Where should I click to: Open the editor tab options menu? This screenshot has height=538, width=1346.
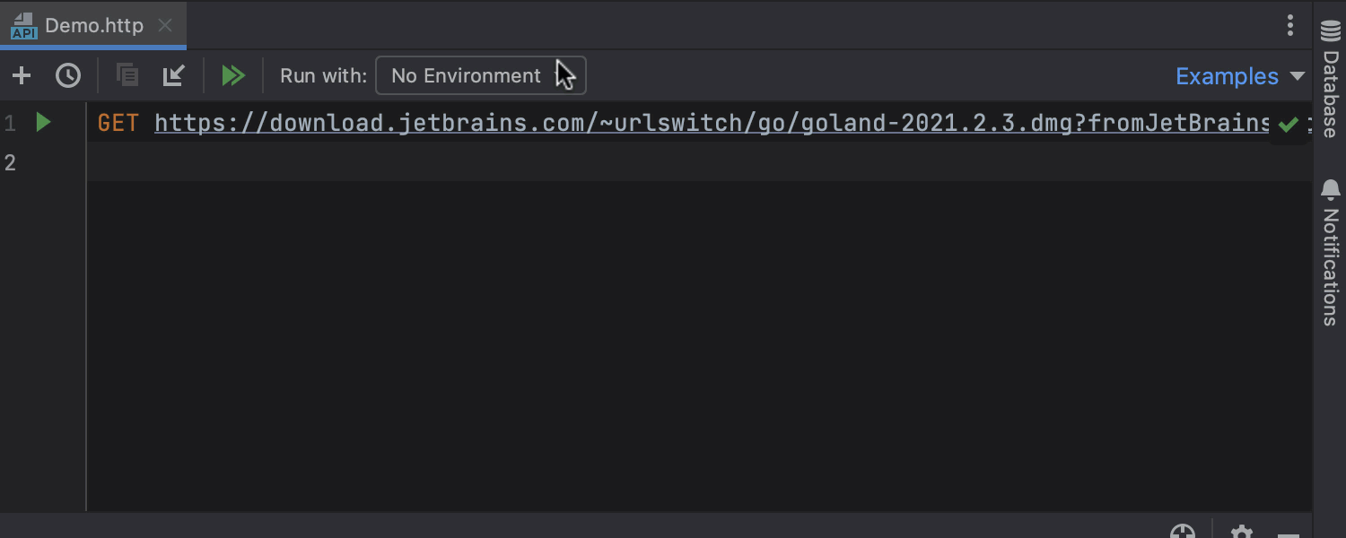click(1290, 25)
